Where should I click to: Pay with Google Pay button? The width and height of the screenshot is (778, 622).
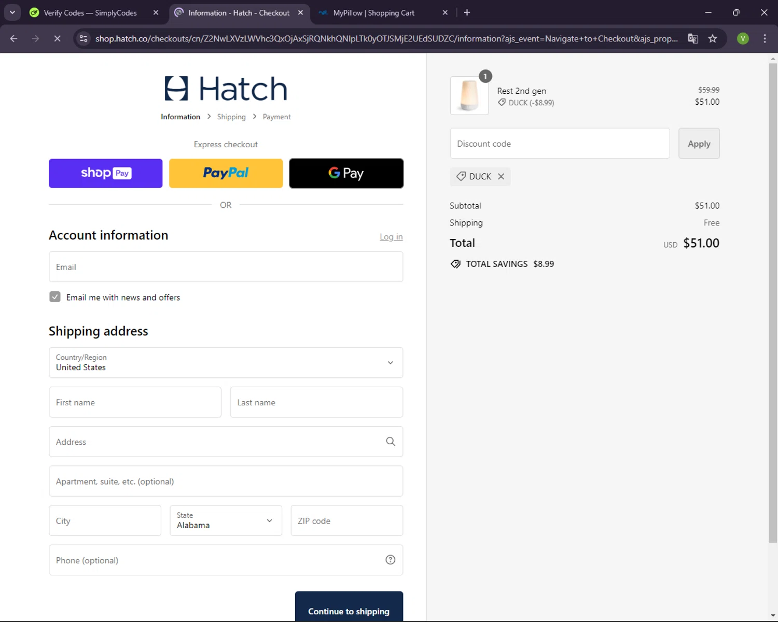pyautogui.click(x=346, y=173)
